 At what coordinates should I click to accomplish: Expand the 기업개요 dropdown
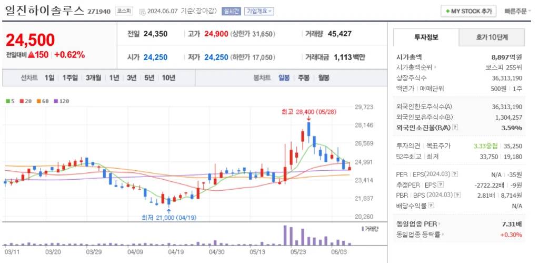(259, 11)
